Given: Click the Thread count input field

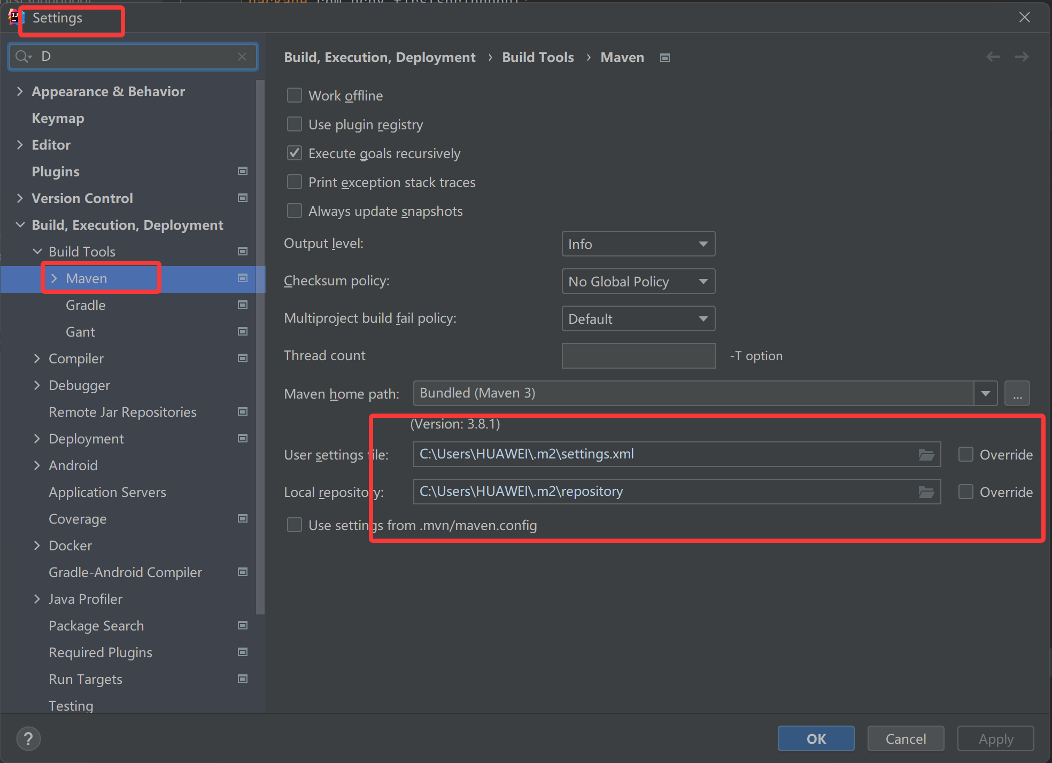Looking at the screenshot, I should [638, 356].
